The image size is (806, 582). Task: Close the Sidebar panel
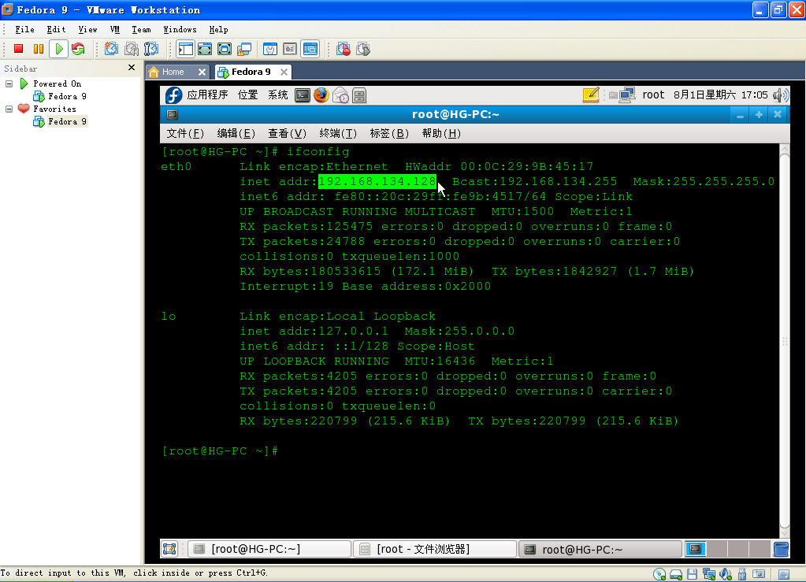click(132, 68)
